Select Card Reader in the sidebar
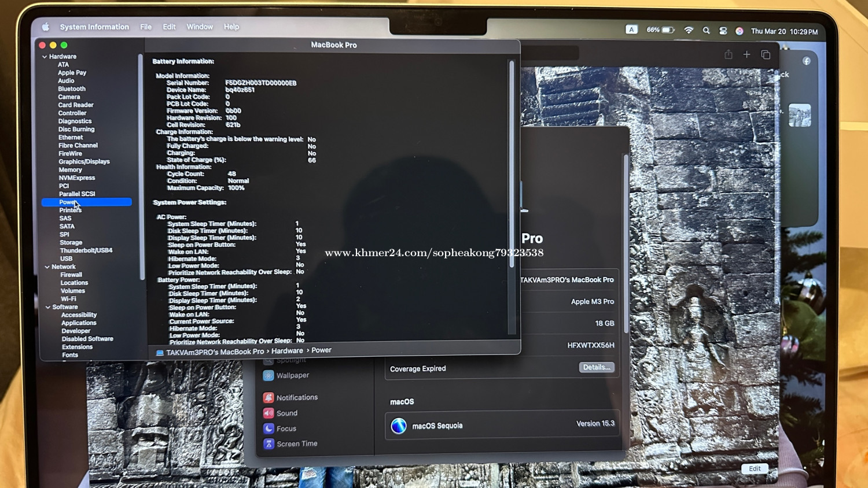This screenshot has width=868, height=488. [76, 105]
